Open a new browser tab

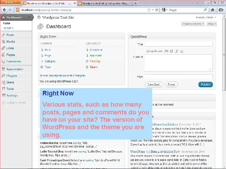point(135,3)
